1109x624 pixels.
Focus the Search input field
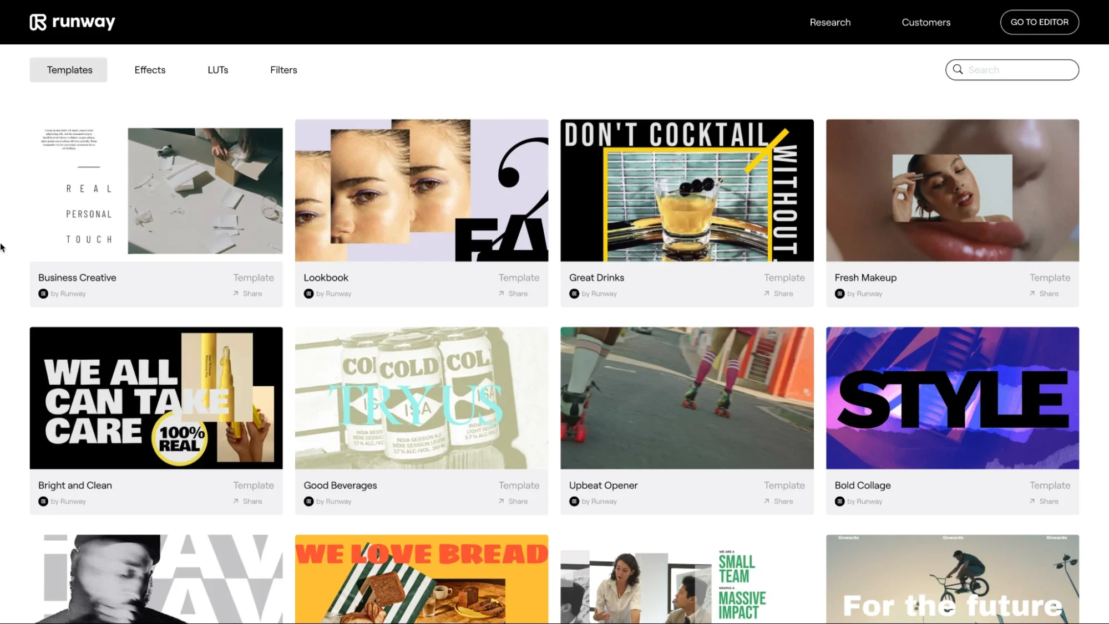1020,70
